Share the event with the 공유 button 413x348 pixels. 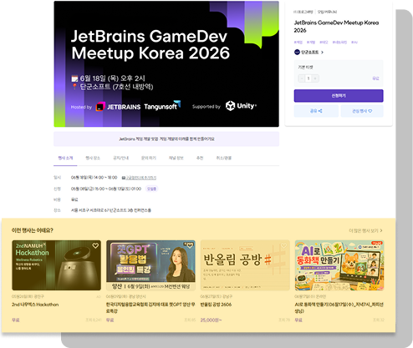[x=316, y=111]
